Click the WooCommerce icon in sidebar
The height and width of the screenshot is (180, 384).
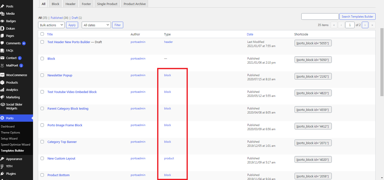[x=2, y=75]
